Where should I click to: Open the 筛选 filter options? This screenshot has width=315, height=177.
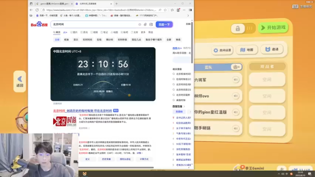(151, 32)
